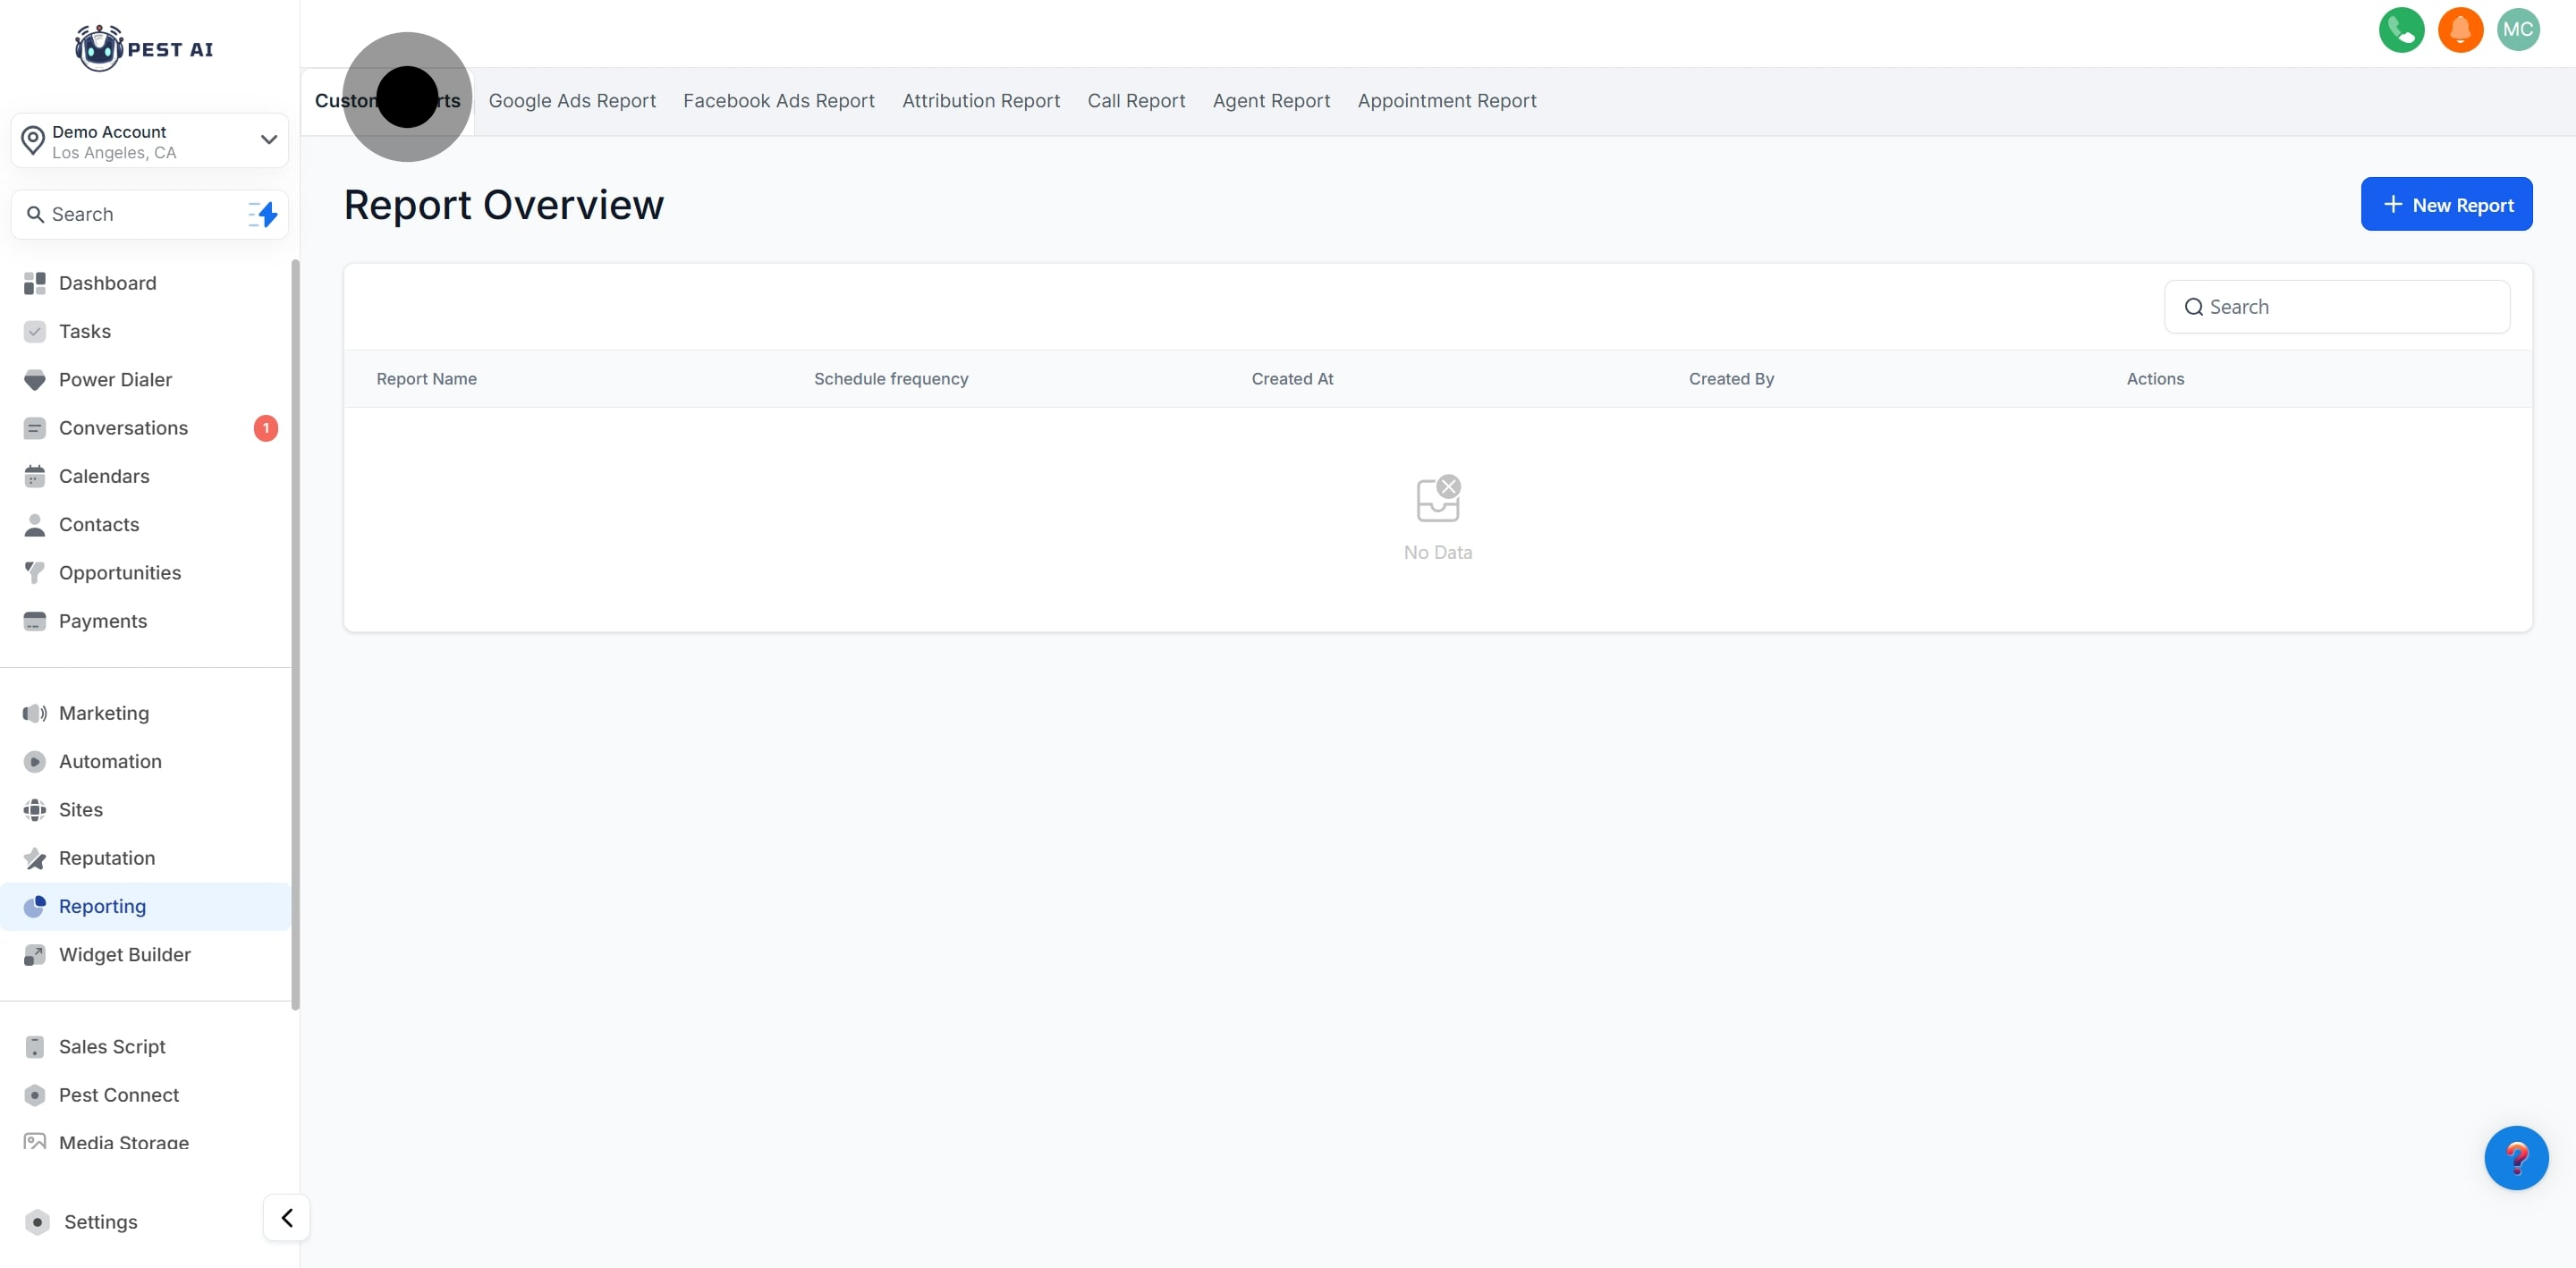Open the Calendars icon
The image size is (2576, 1268).
35,476
